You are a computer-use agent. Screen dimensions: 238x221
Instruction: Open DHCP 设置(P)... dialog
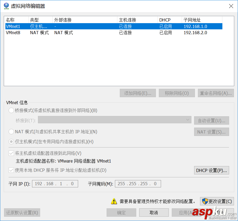point(211,170)
